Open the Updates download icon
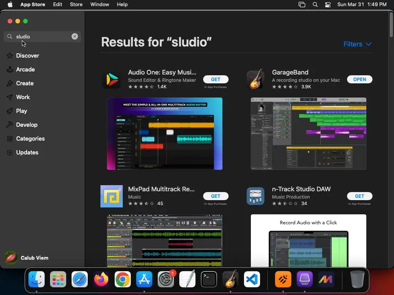394x295 pixels. [x=10, y=152]
